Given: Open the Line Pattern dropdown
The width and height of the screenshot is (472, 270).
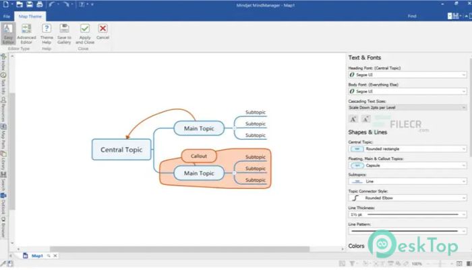Looking at the screenshot, I should 407,231.
